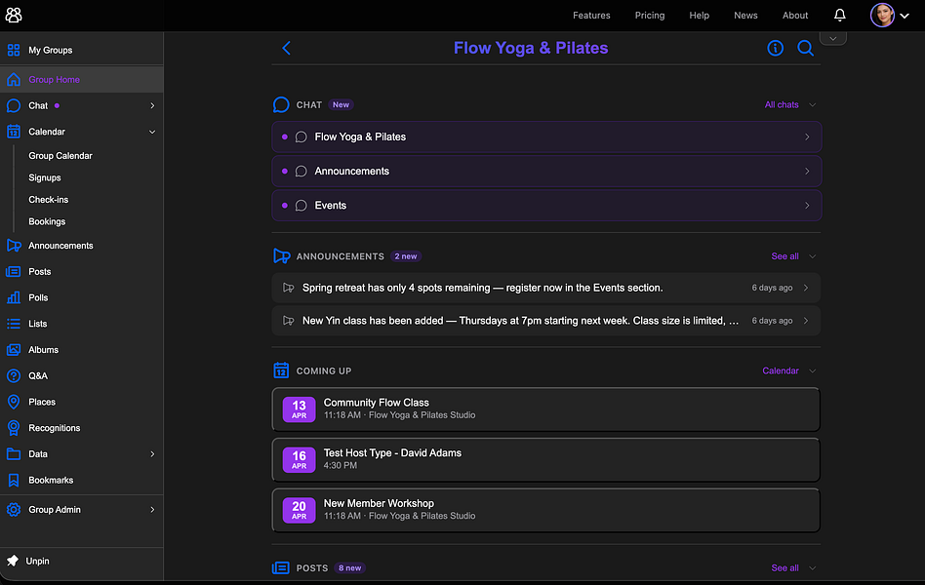Collapse the Calendar sidebar section
The image size is (925, 585).
(152, 132)
